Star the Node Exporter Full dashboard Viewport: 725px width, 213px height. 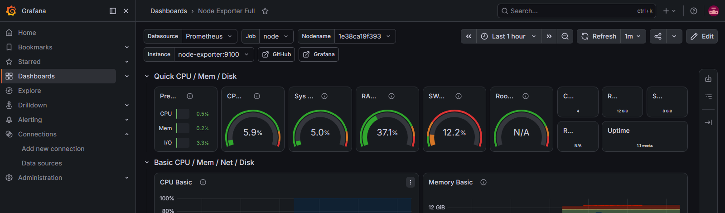(x=265, y=11)
